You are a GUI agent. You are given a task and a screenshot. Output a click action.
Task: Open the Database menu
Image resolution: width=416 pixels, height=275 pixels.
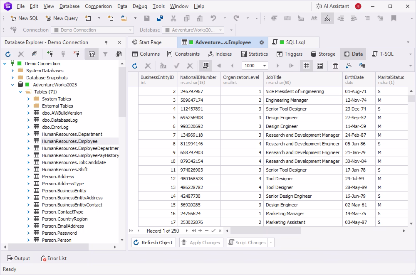[69, 6]
